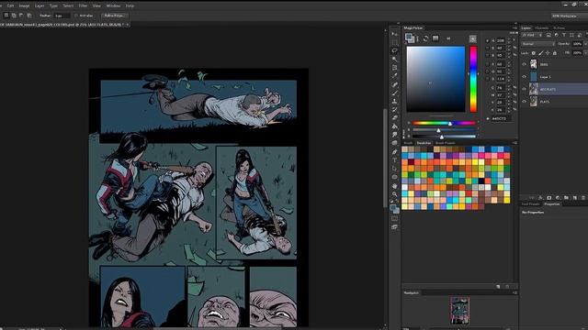Select the Crop tool
The height and width of the screenshot is (330, 588).
pos(394,67)
